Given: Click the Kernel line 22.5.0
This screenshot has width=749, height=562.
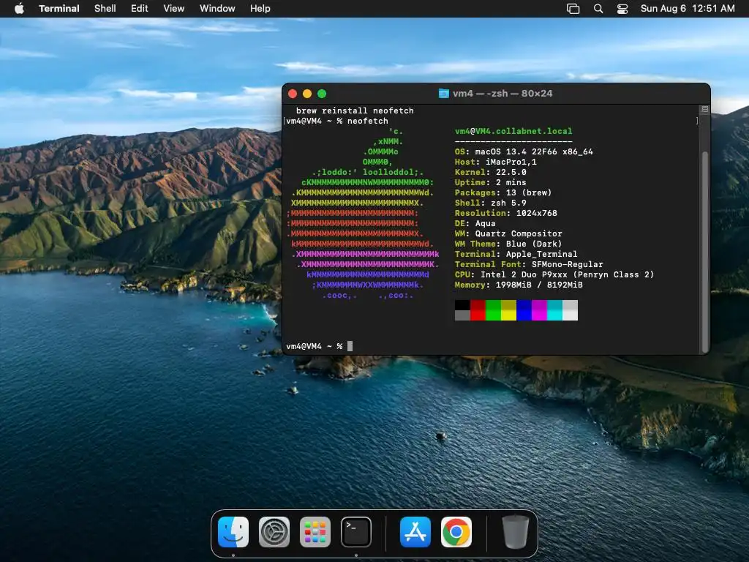Looking at the screenshot, I should [491, 172].
